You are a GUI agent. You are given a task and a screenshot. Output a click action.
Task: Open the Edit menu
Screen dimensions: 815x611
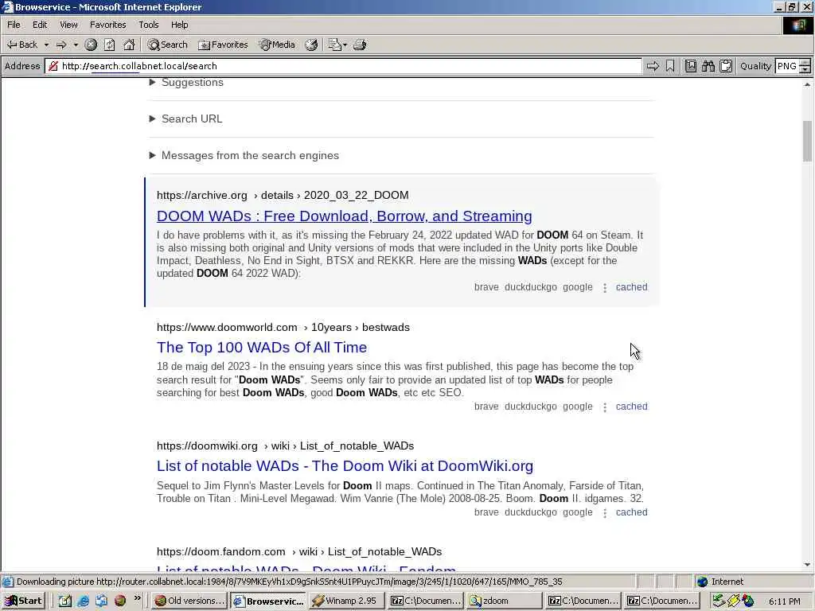pos(40,25)
